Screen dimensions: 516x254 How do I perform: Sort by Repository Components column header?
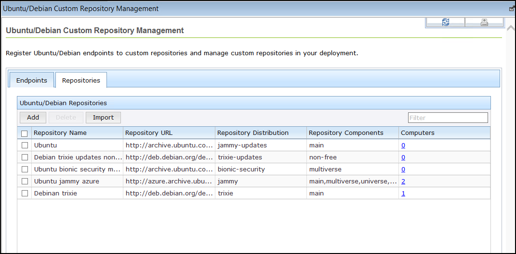[353, 133]
